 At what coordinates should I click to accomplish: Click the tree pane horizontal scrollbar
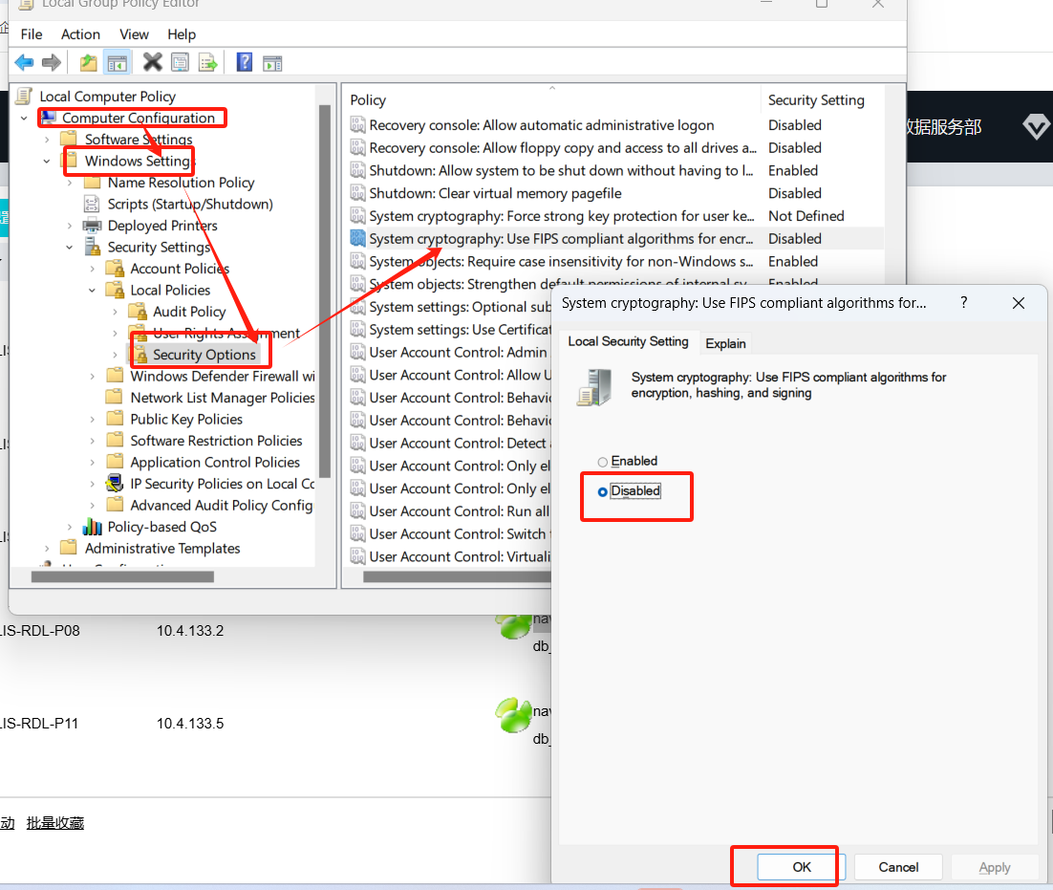(122, 576)
